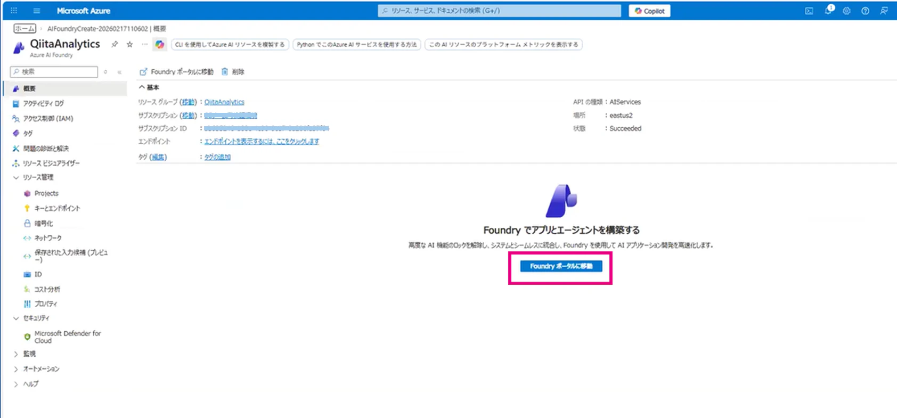Open the hamburger portal menu
Viewport: 897px width, 418px height.
[36, 11]
